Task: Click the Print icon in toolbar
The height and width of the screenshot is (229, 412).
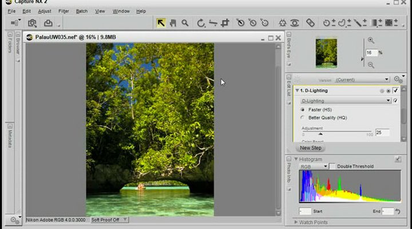Action: (x=48, y=23)
